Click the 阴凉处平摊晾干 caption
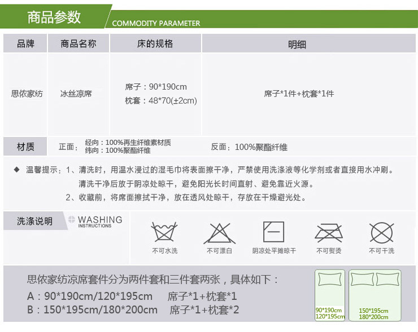The height and width of the screenshot is (332, 418). [274, 251]
